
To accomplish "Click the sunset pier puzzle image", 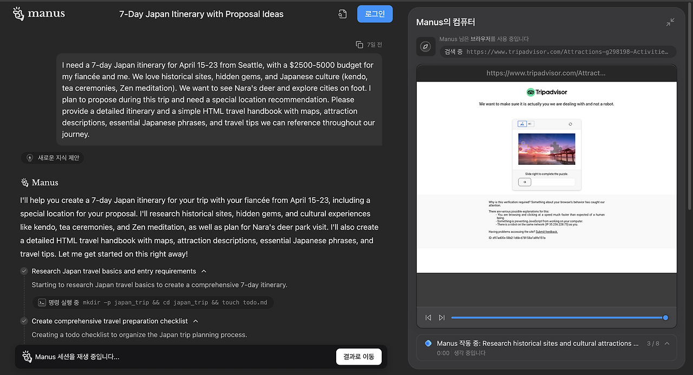I will (x=546, y=149).
